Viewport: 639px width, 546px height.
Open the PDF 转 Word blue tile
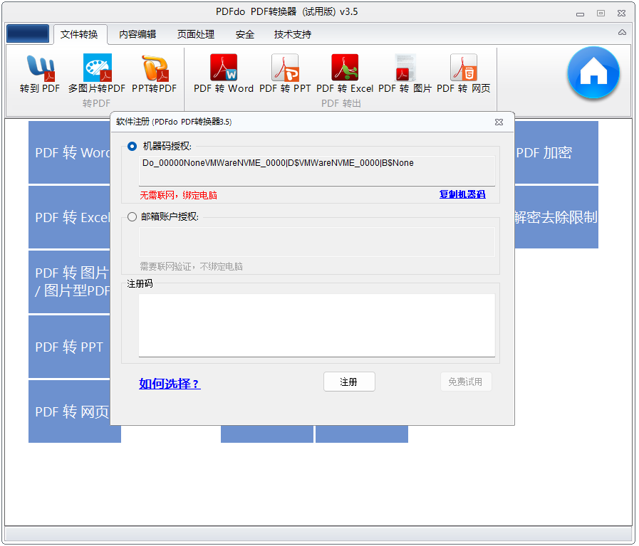tap(69, 152)
